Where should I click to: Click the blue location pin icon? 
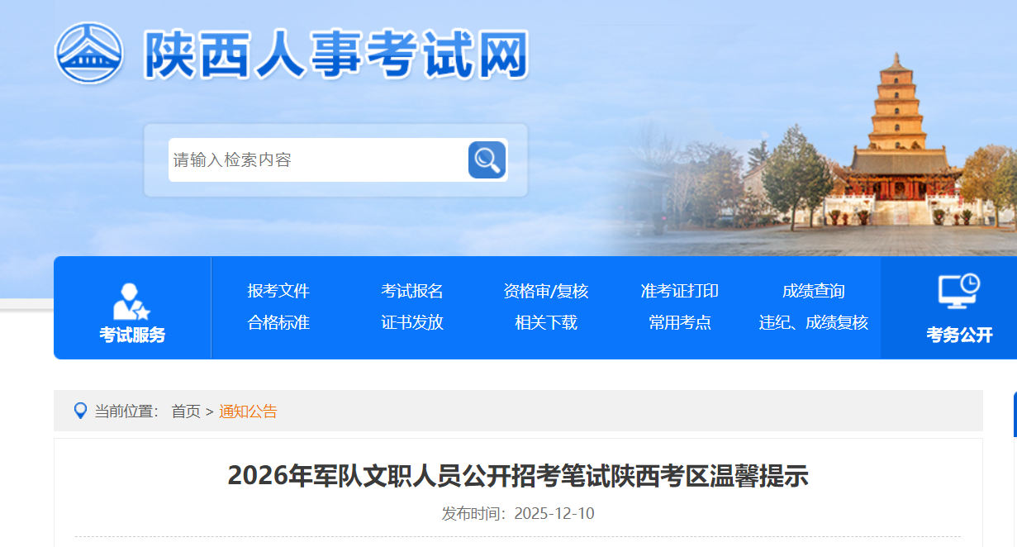[80, 411]
